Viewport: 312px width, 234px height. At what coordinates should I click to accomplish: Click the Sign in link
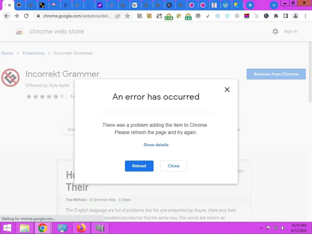pos(290,31)
